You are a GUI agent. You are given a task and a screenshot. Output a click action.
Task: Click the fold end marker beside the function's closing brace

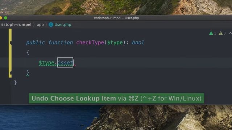coord(11,73)
